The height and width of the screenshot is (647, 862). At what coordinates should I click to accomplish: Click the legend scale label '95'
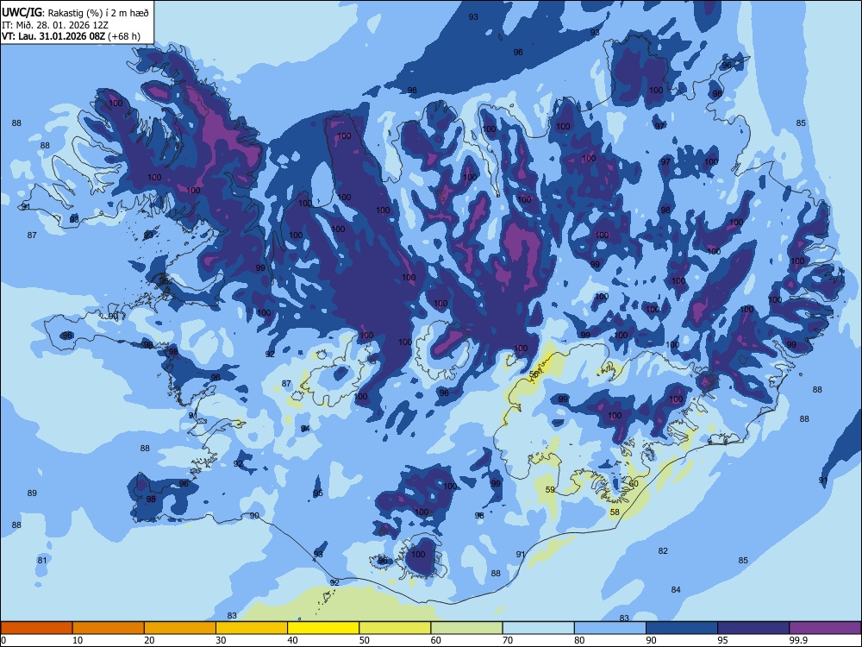coord(722,640)
